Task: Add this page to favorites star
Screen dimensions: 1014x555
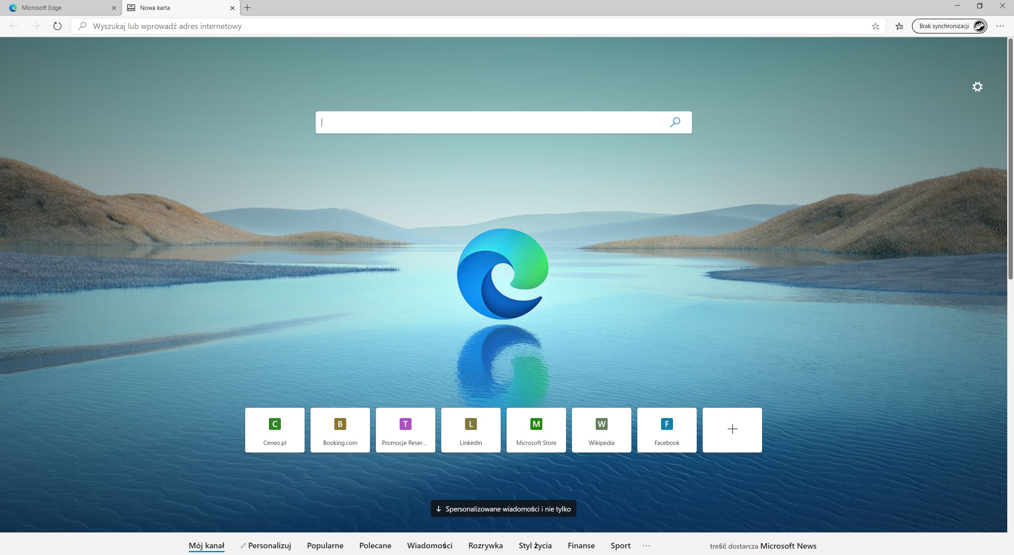Action: (x=875, y=26)
